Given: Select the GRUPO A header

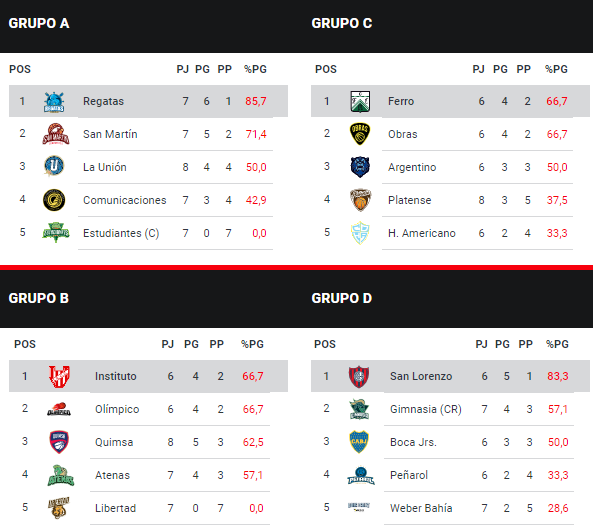Looking at the screenshot, I should pyautogui.click(x=39, y=23).
